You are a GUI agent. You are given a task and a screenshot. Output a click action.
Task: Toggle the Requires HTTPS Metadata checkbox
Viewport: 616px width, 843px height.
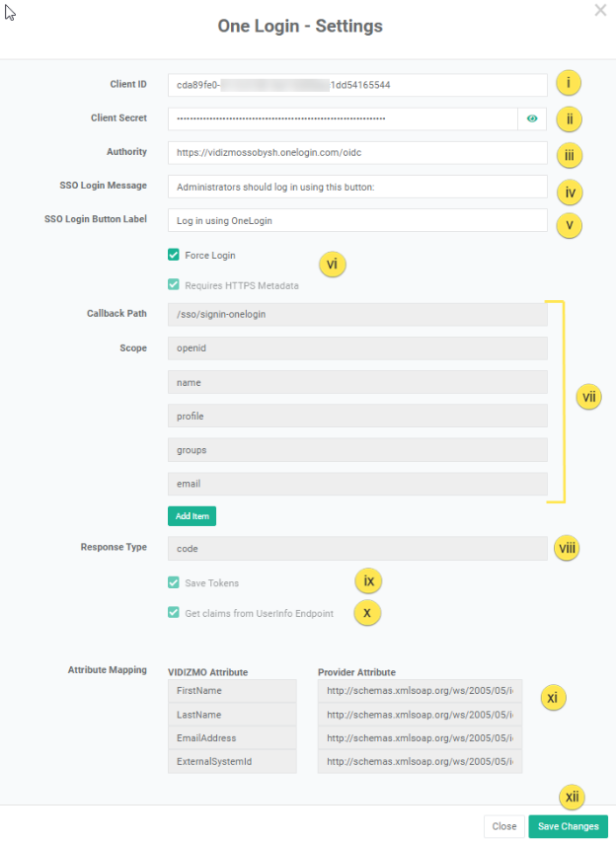(174, 285)
